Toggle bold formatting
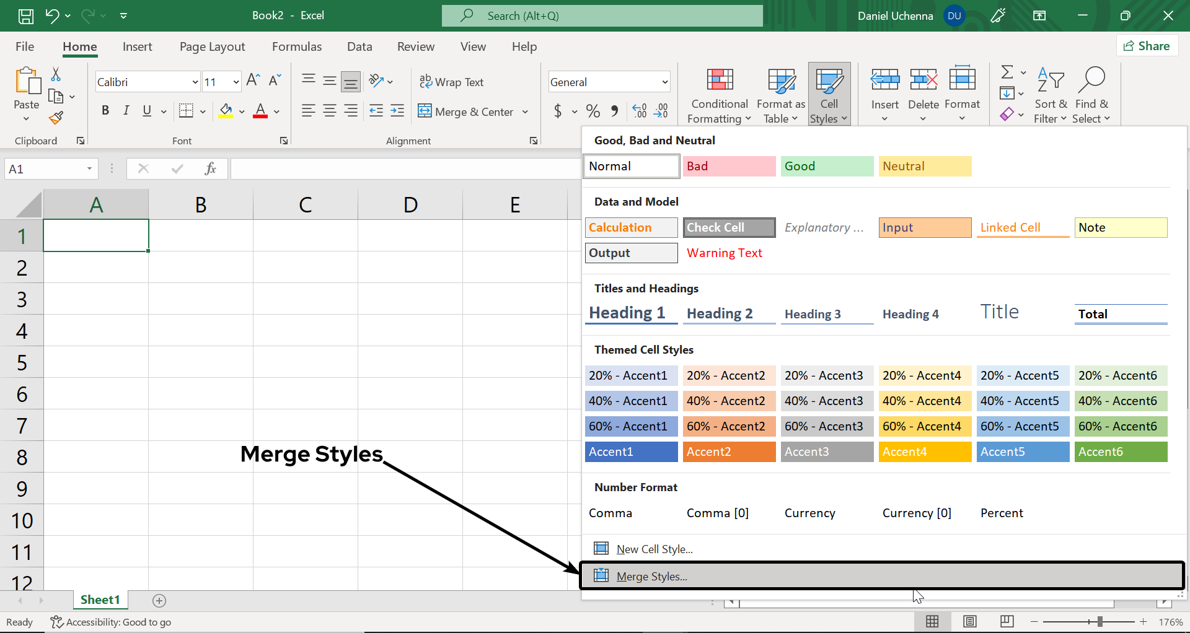Viewport: 1190px width, 633px height. (x=105, y=111)
